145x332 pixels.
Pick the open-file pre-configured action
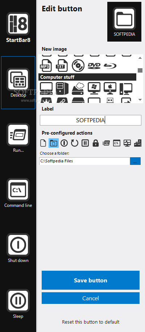coord(43,143)
